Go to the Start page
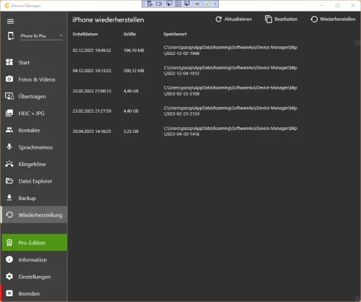 point(34,62)
